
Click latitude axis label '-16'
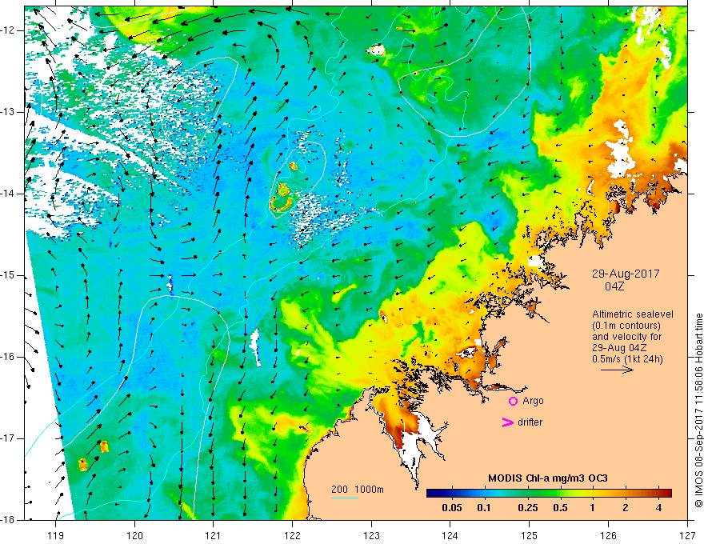(9, 358)
